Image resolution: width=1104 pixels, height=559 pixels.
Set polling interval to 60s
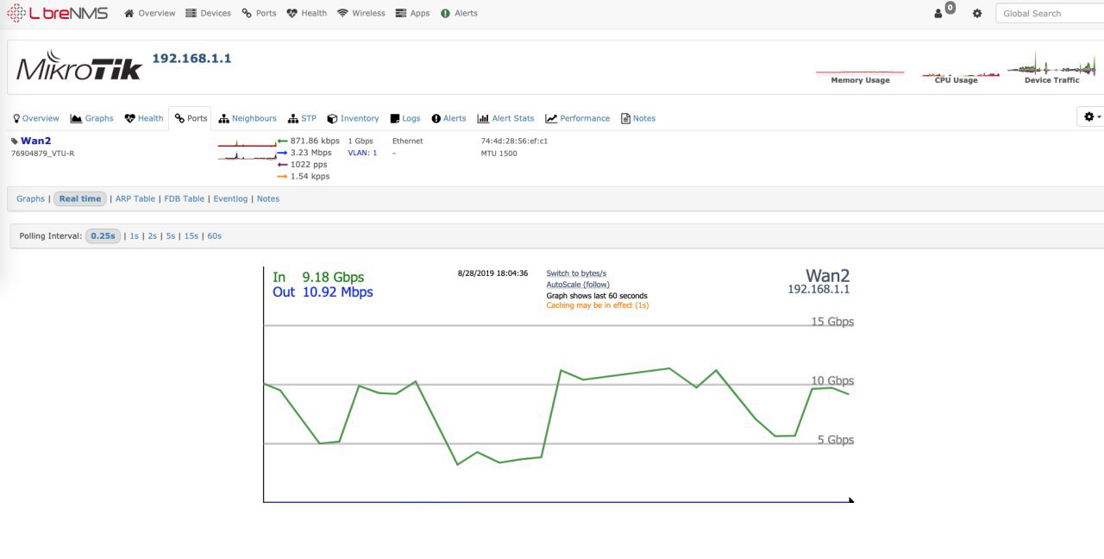(x=215, y=236)
